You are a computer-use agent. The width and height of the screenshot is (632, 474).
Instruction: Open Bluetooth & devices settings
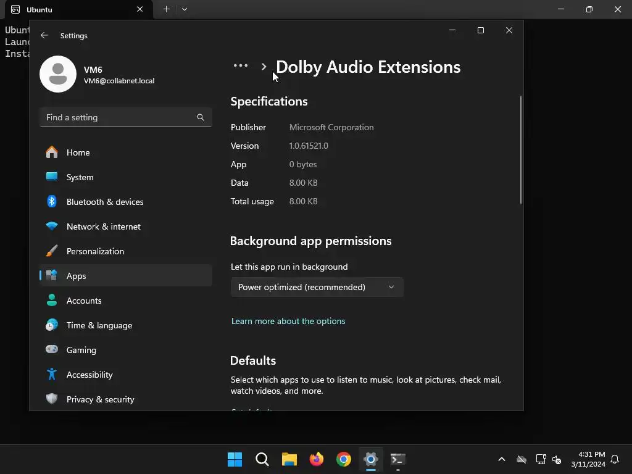[126, 202]
